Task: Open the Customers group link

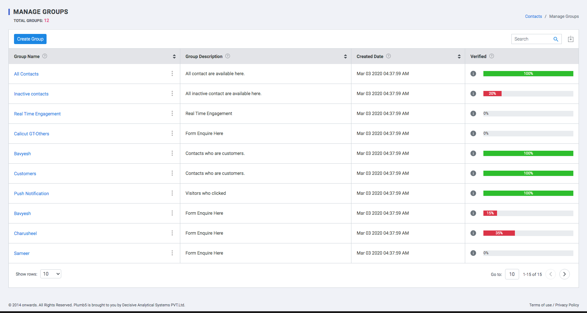Action: (x=25, y=173)
